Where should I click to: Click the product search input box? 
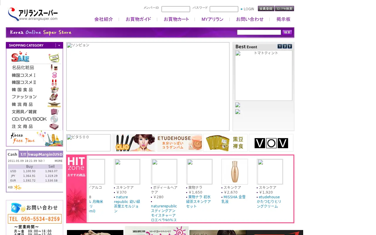click(x=259, y=32)
